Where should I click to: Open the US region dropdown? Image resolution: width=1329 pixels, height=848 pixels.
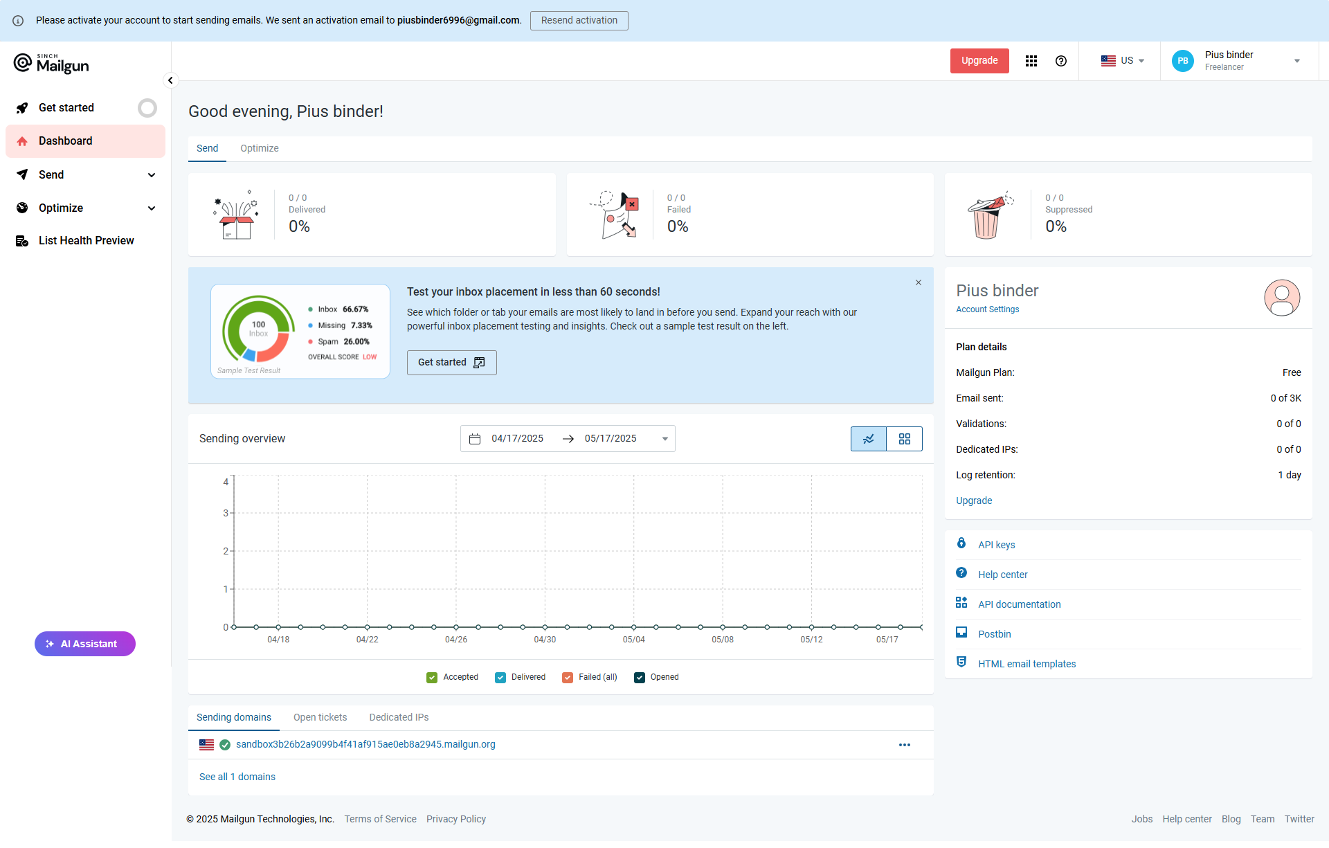1123,61
